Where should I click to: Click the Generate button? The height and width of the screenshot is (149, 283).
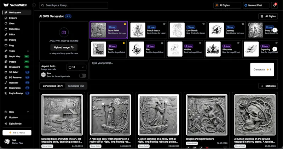click(262, 69)
